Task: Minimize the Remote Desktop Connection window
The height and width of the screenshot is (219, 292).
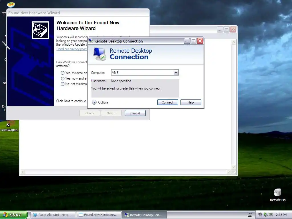Action: [187, 41]
